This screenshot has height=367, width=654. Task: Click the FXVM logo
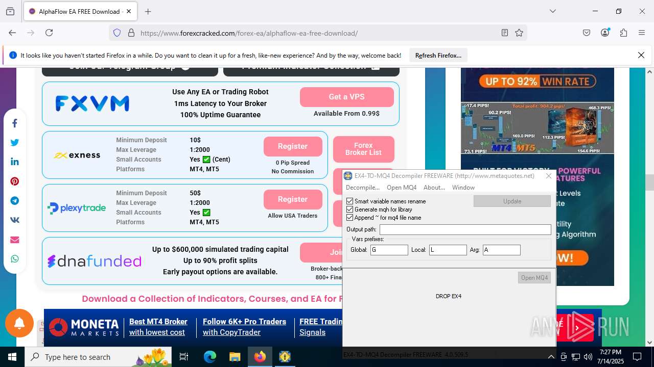92,103
